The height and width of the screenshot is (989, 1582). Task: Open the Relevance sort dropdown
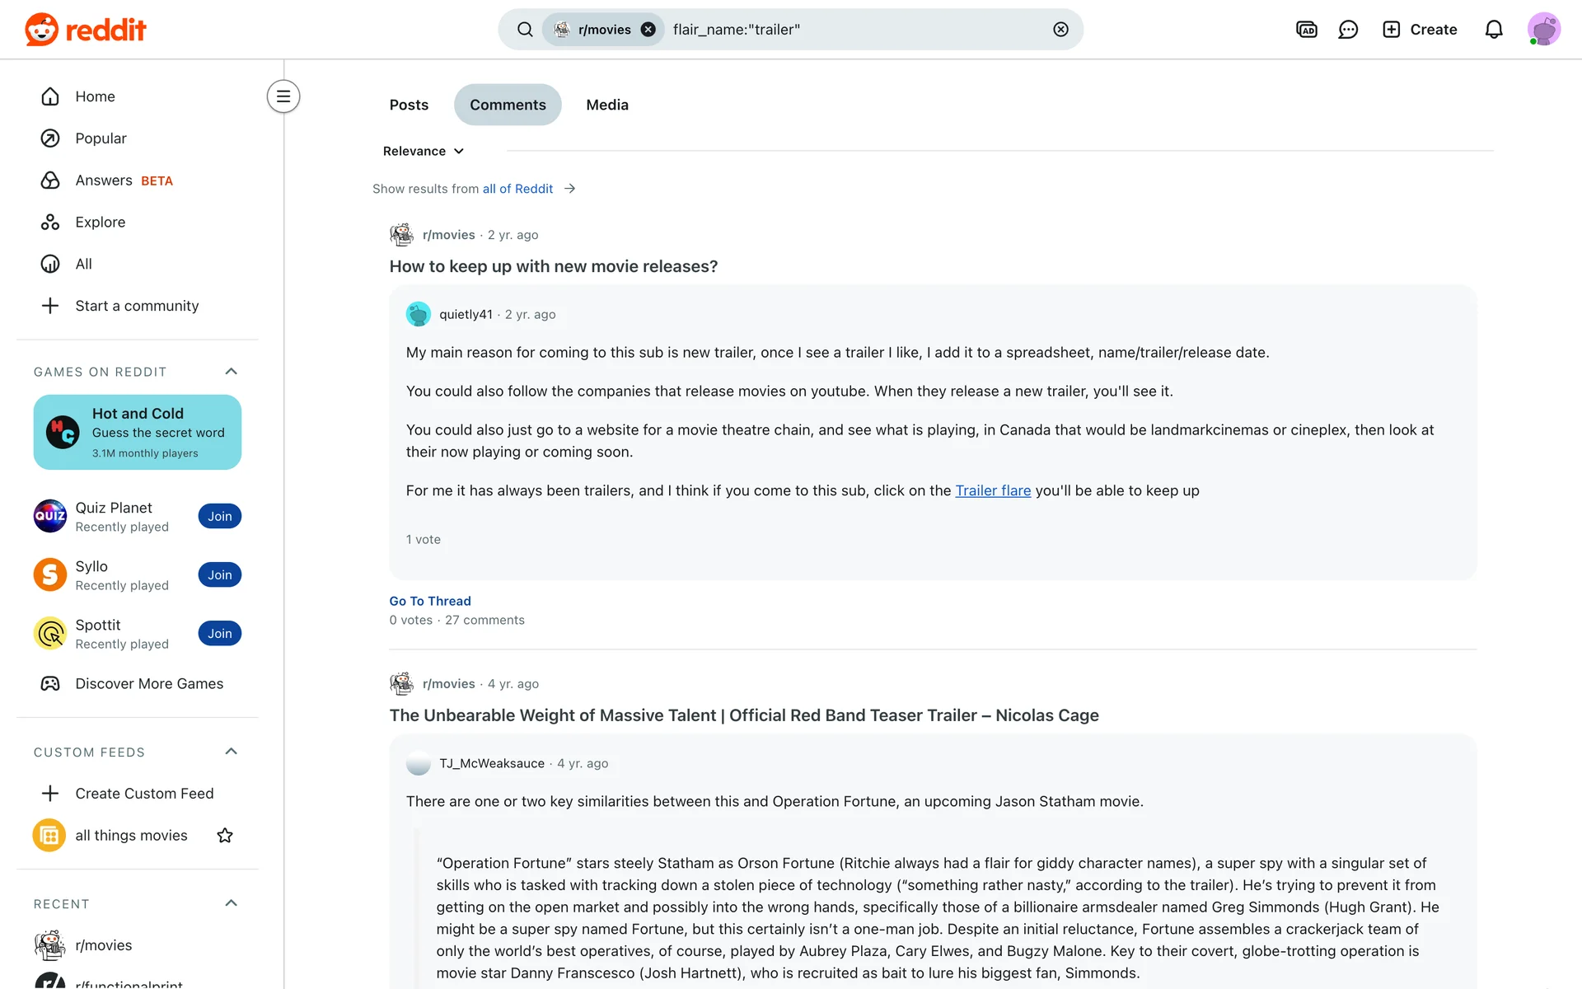click(x=424, y=151)
